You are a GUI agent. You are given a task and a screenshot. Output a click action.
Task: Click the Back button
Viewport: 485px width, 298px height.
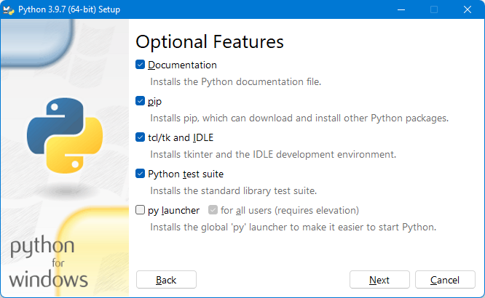click(166, 280)
